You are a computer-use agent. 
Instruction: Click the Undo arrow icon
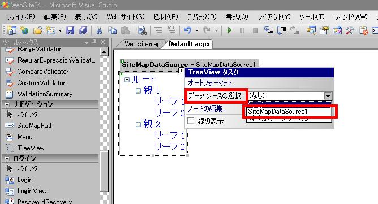coord(187,30)
